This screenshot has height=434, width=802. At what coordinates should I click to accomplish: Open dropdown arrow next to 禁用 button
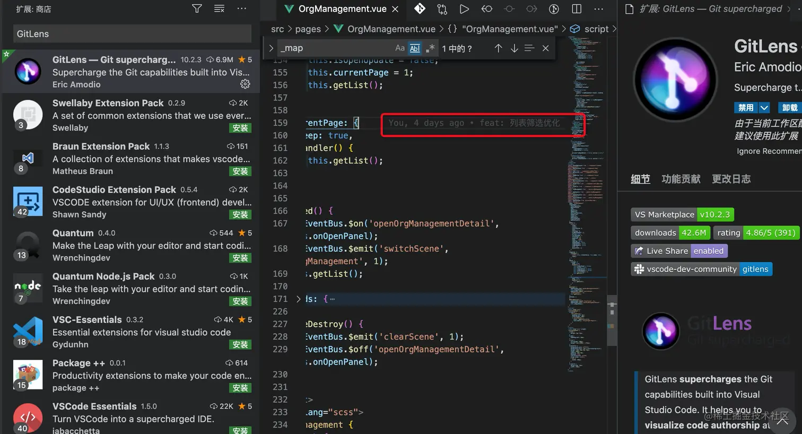[x=764, y=108]
